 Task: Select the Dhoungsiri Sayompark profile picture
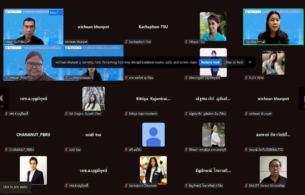click(213, 62)
